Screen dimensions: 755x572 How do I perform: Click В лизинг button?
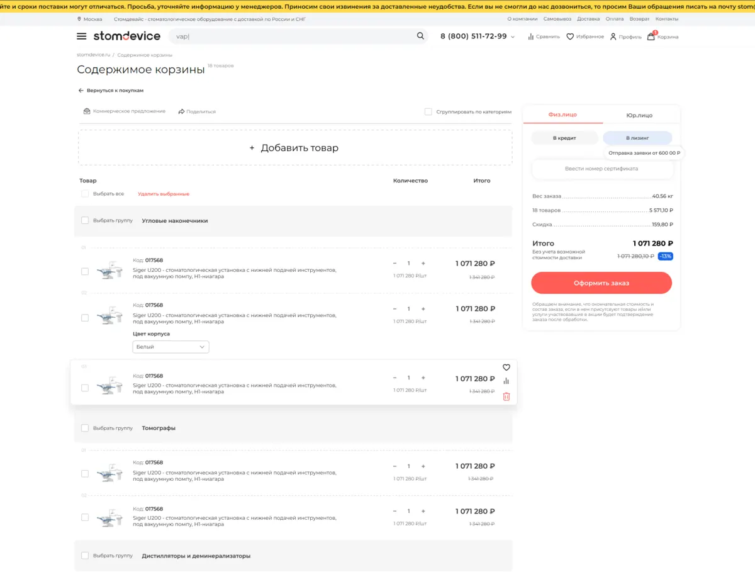pyautogui.click(x=637, y=138)
